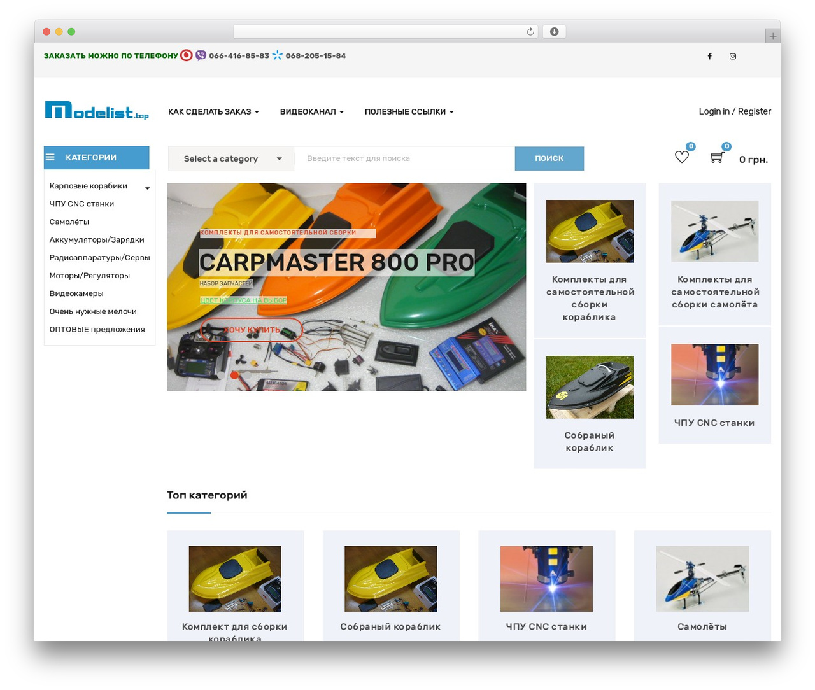Open Очень нужные мелочи category

tap(93, 311)
